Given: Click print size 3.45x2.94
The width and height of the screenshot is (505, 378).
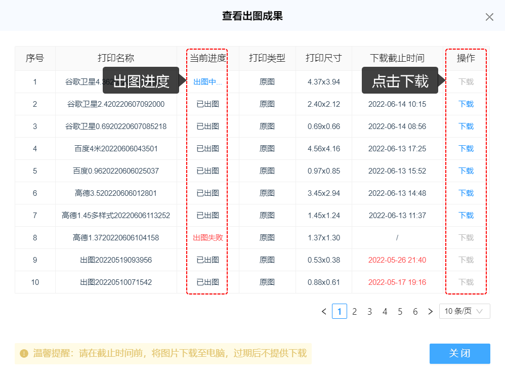Looking at the screenshot, I should [x=324, y=193].
